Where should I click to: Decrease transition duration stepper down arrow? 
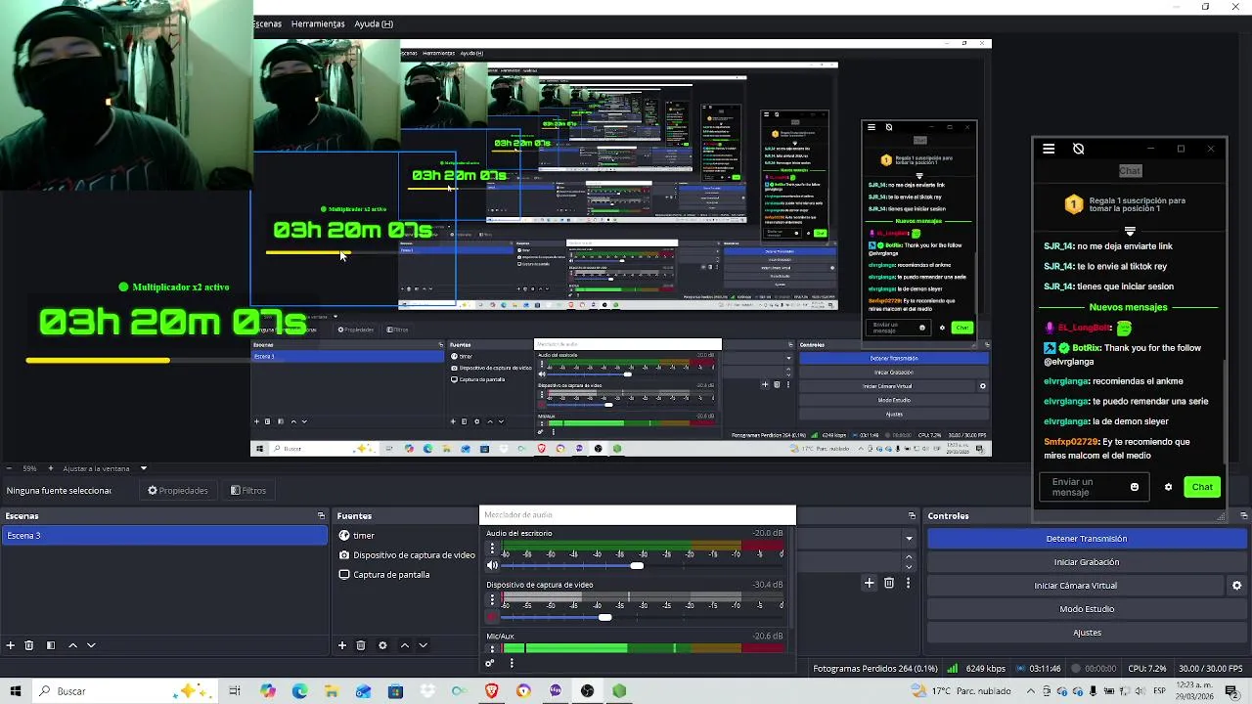[x=909, y=567]
